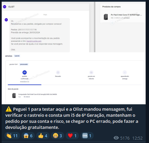Click the Pc Fácil Intel Core I7 product title
The height and width of the screenshot is (143, 149).
point(126,15)
